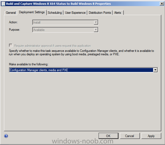Open the Scheduling tab

coord(55,13)
